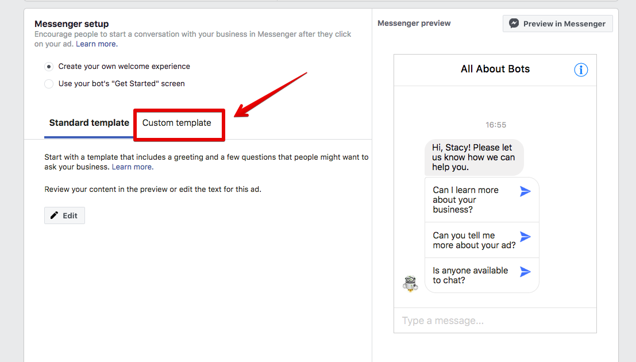
Task: Click the 'Is anyone available to chat?' quick reply
Action: (x=471, y=276)
